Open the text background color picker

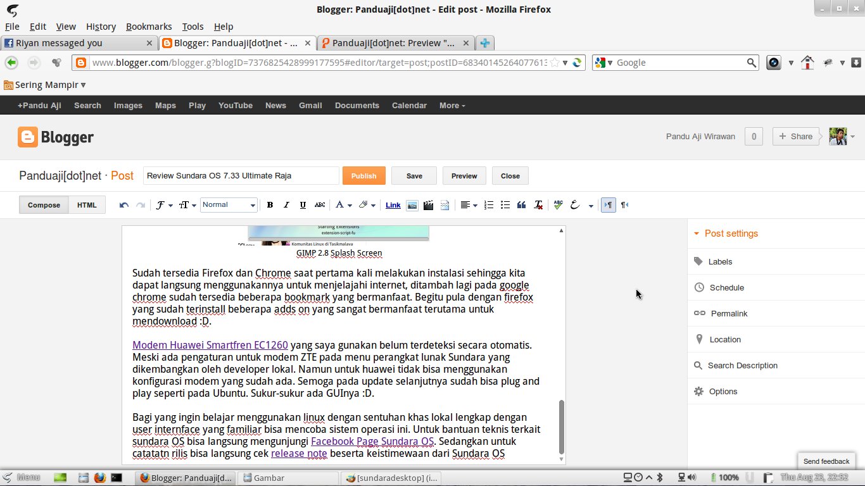click(367, 205)
